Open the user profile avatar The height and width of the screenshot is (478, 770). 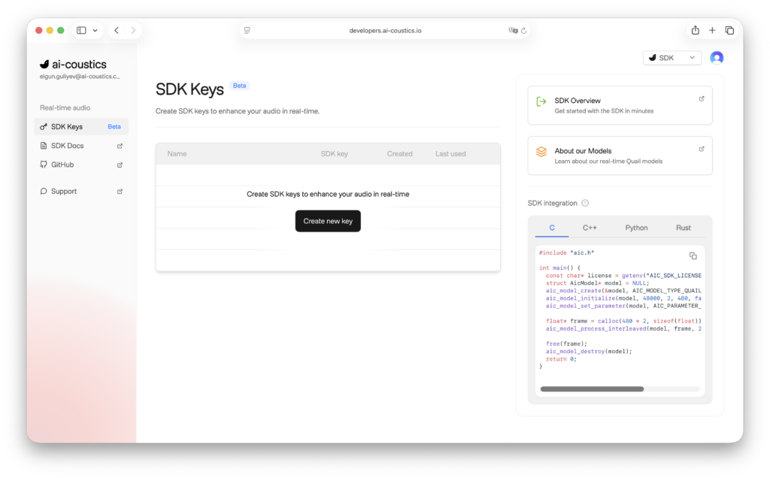tap(717, 58)
